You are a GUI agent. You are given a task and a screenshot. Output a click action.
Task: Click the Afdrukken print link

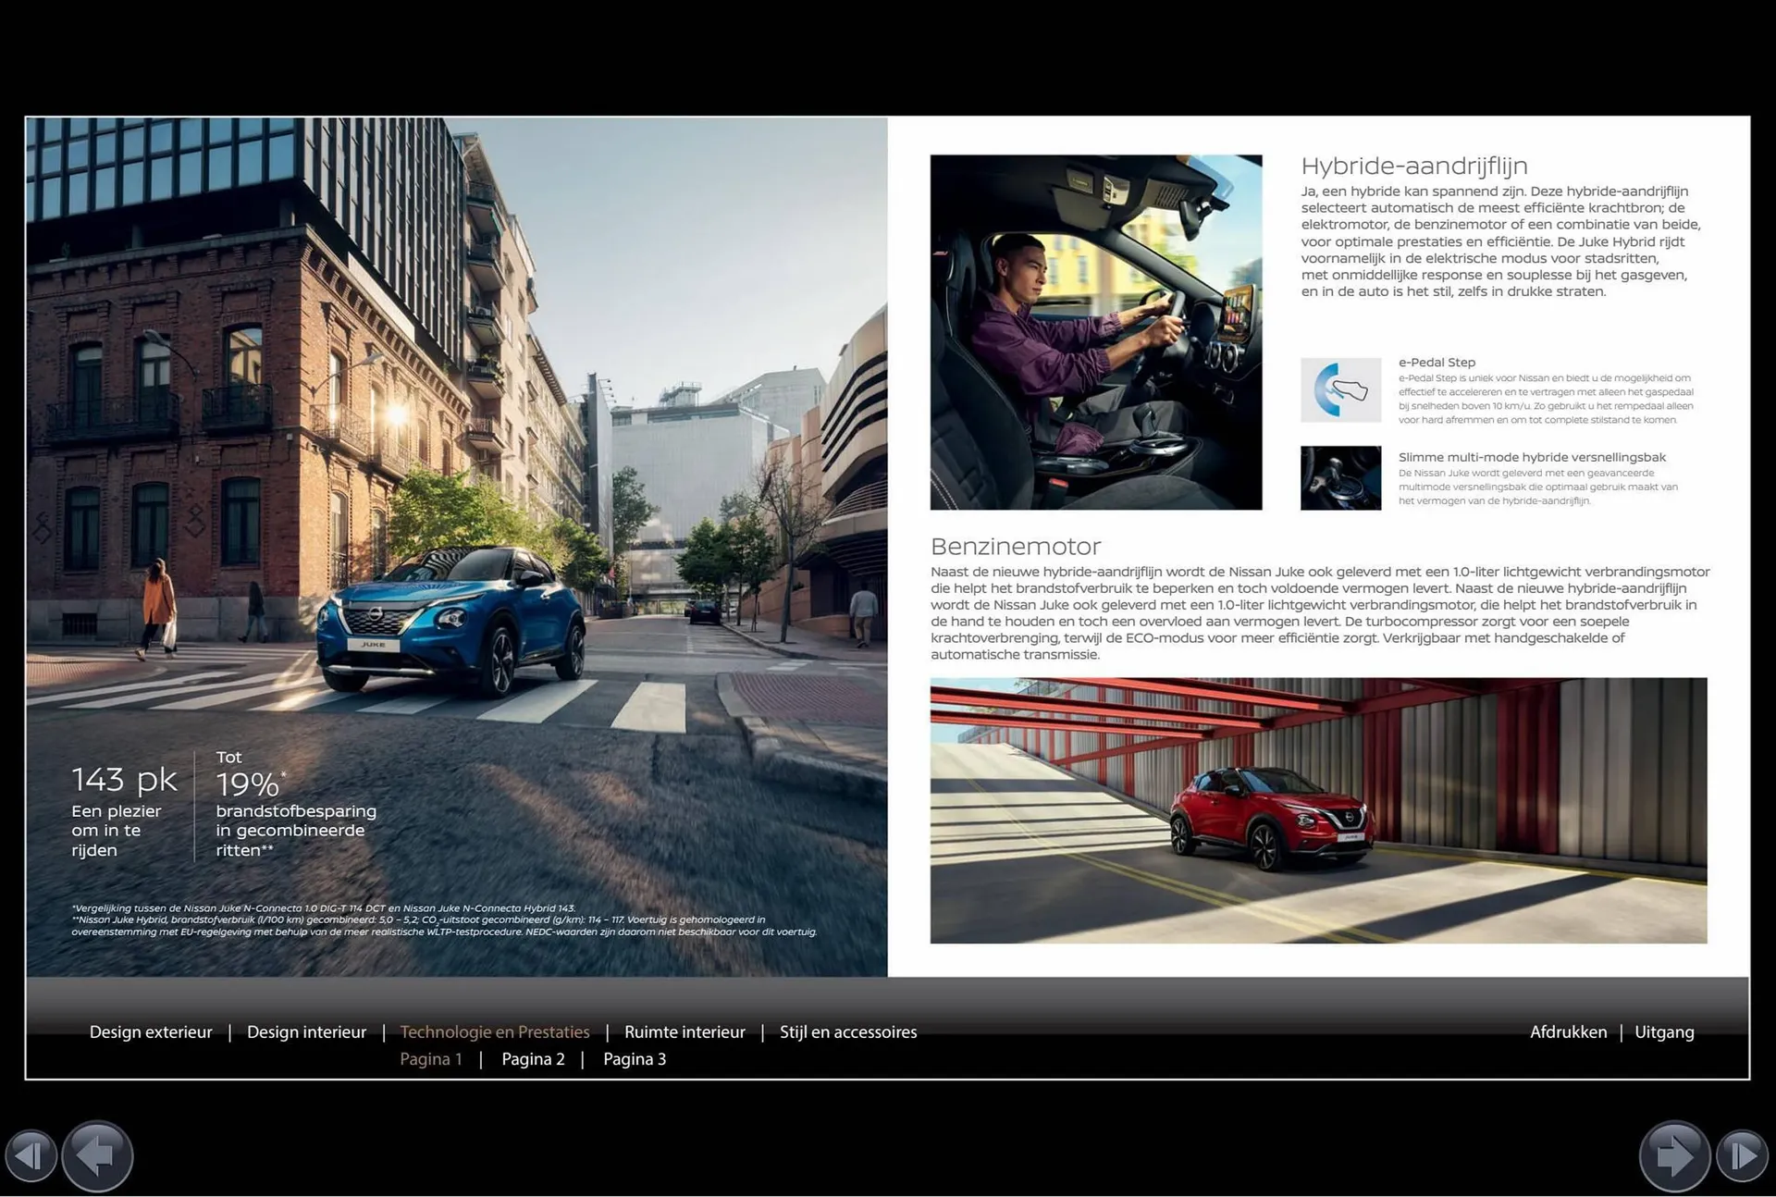click(x=1568, y=1032)
